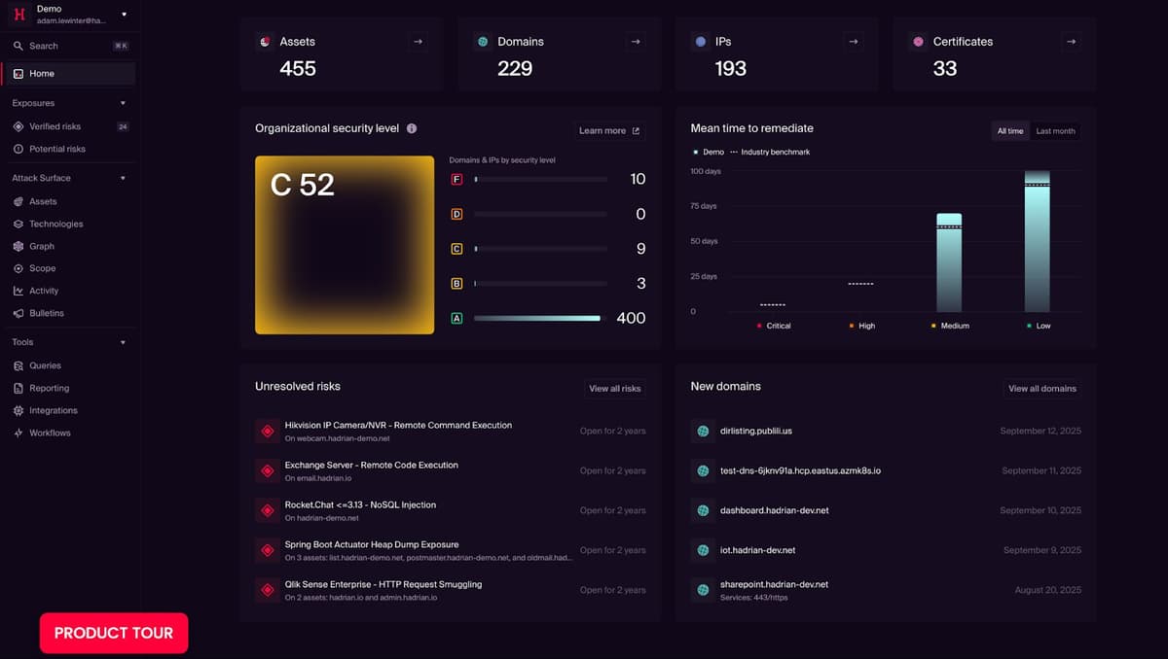Open Exchange Server Remote Code Execution risk

[x=451, y=470]
